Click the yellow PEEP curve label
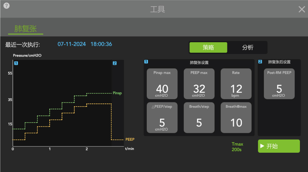308x172 pixels. [x=130, y=139]
